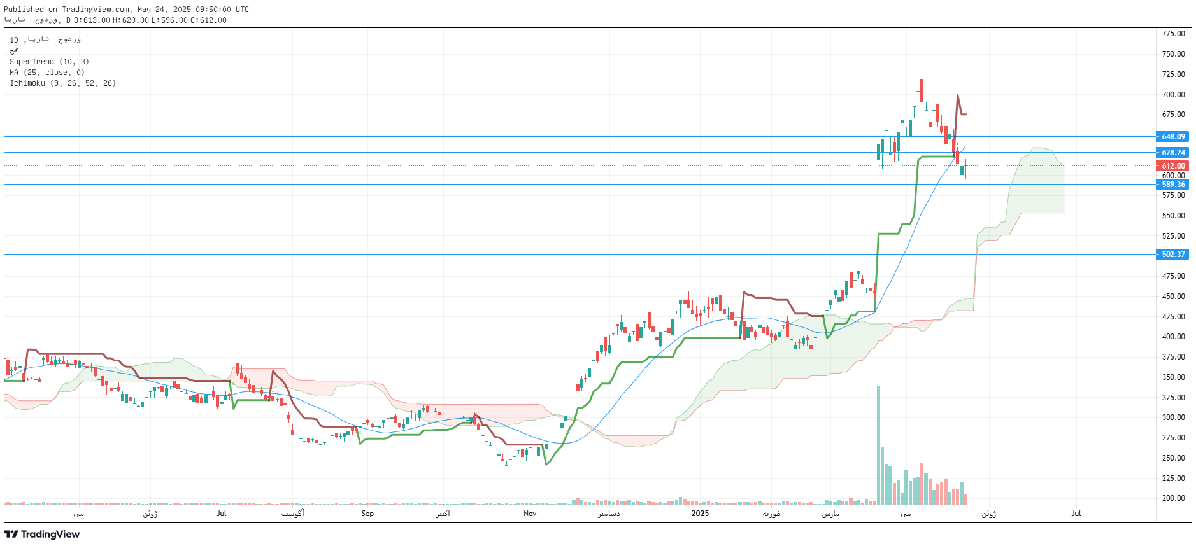Click the 2025 label on time axis

click(700, 514)
